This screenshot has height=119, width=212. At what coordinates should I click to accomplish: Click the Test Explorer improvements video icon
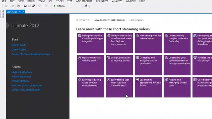point(108,36)
